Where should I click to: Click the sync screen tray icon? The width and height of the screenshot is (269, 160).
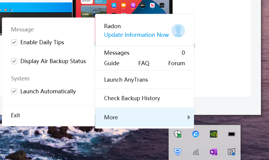pos(232,152)
